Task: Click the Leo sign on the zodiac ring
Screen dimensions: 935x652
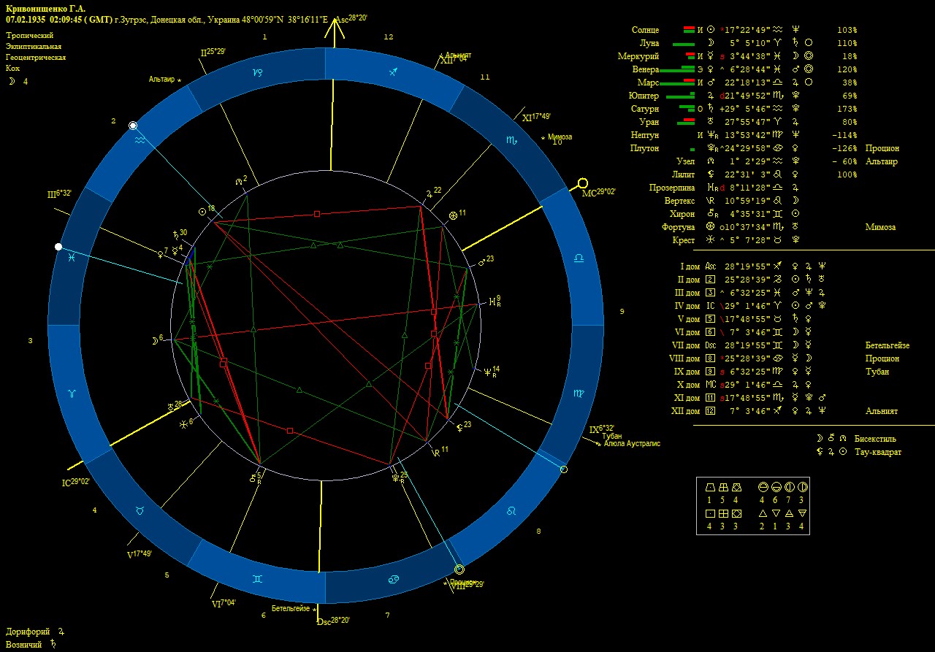Action: click(511, 510)
